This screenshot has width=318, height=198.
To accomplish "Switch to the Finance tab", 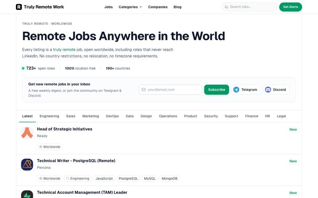I will [252, 116].
